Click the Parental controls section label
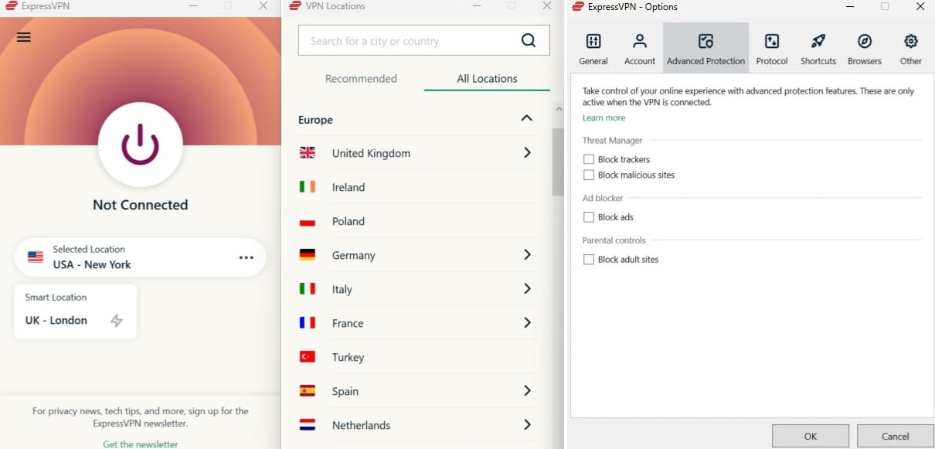Image resolution: width=935 pixels, height=449 pixels. (x=614, y=240)
